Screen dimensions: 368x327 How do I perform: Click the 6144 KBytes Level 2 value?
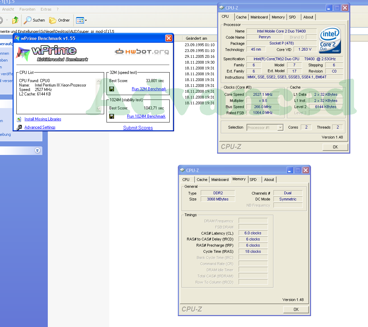point(326,107)
